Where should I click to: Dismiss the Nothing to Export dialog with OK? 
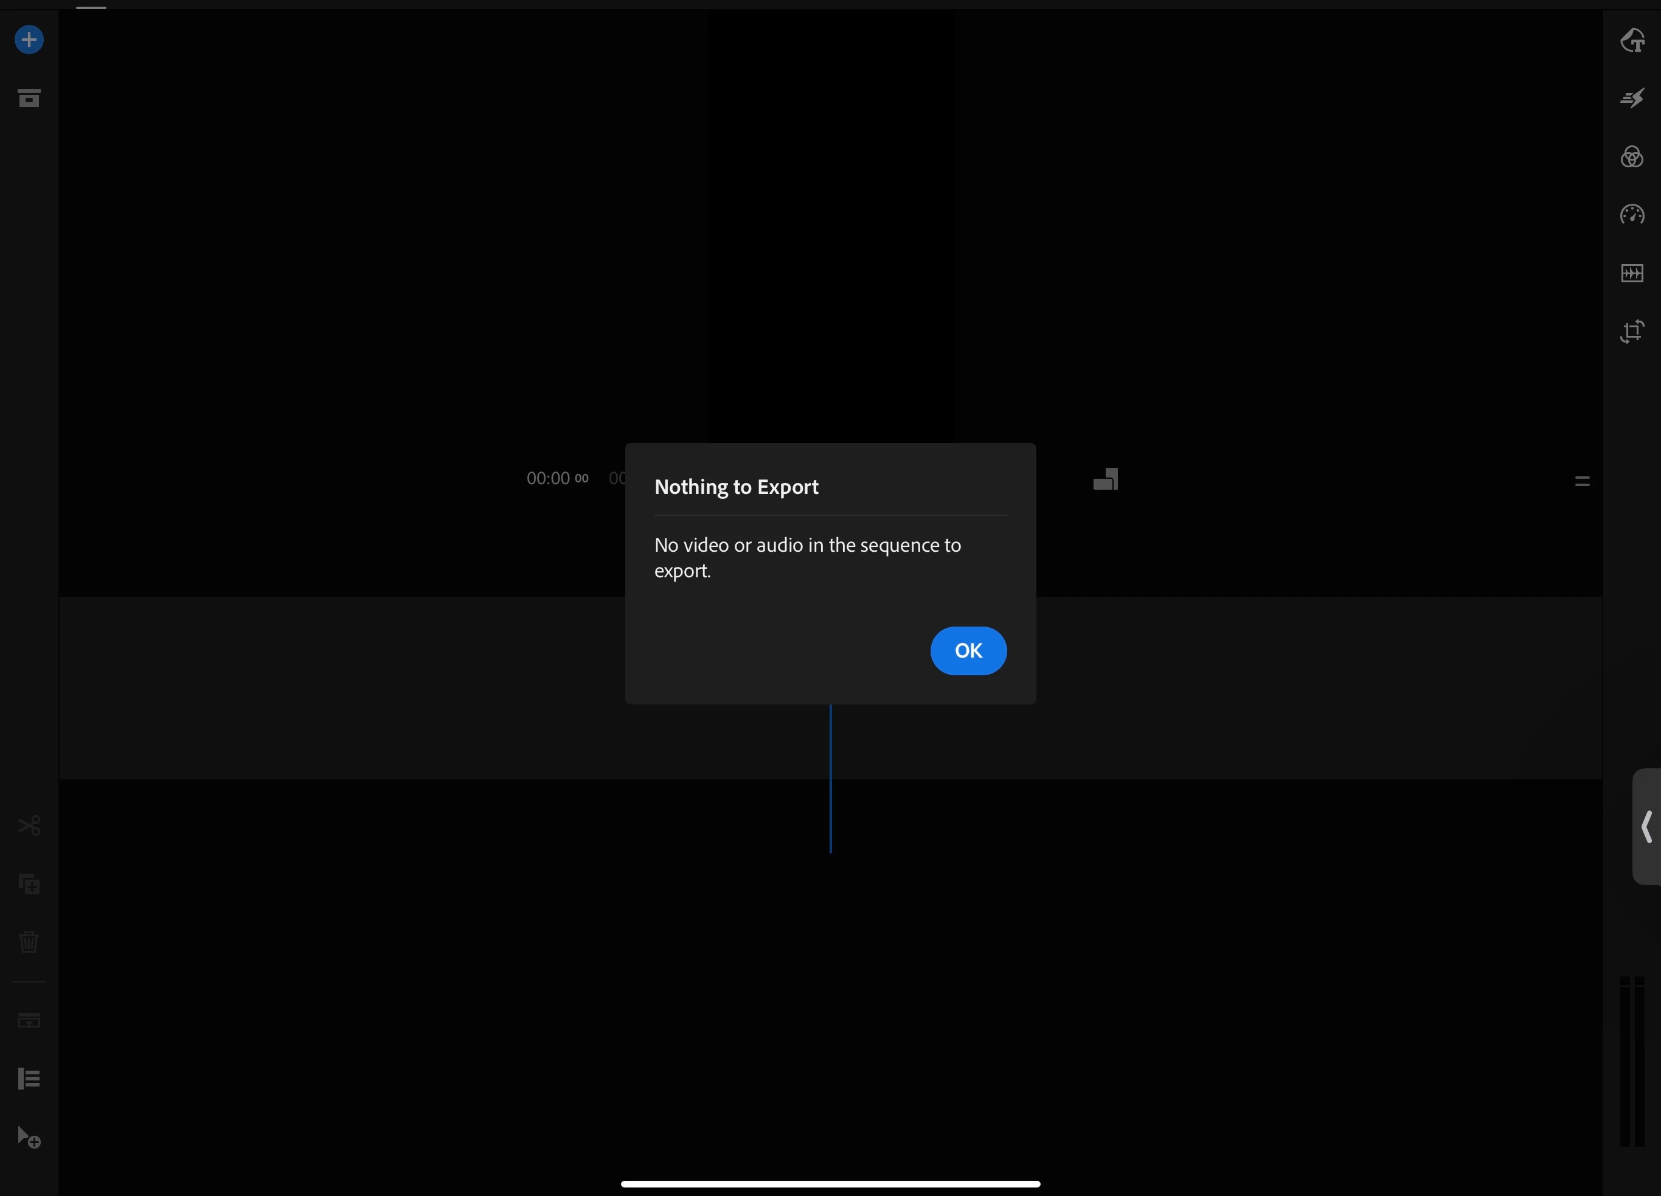click(968, 650)
